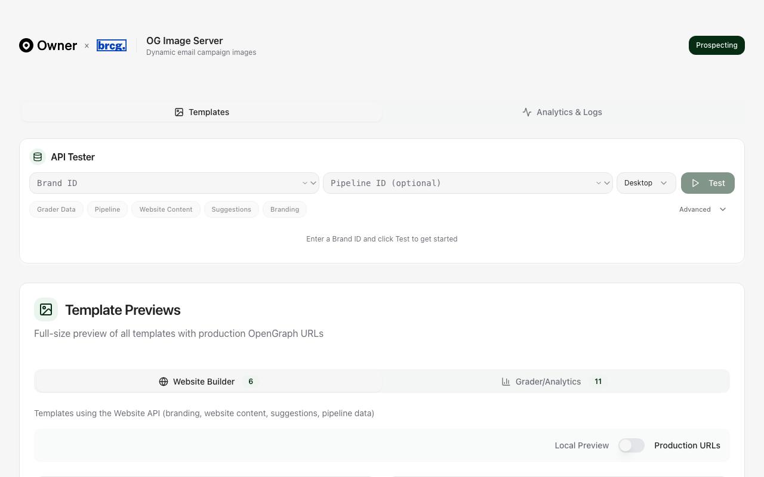Select the Website Content chip

tap(166, 209)
